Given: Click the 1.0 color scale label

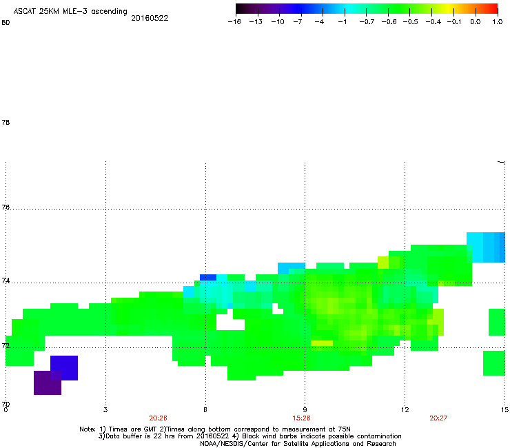Looking at the screenshot, I should point(498,22).
